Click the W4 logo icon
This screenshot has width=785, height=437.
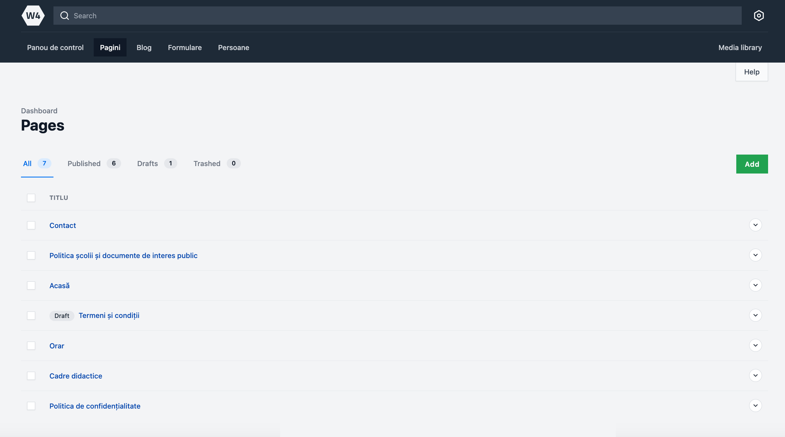click(33, 16)
